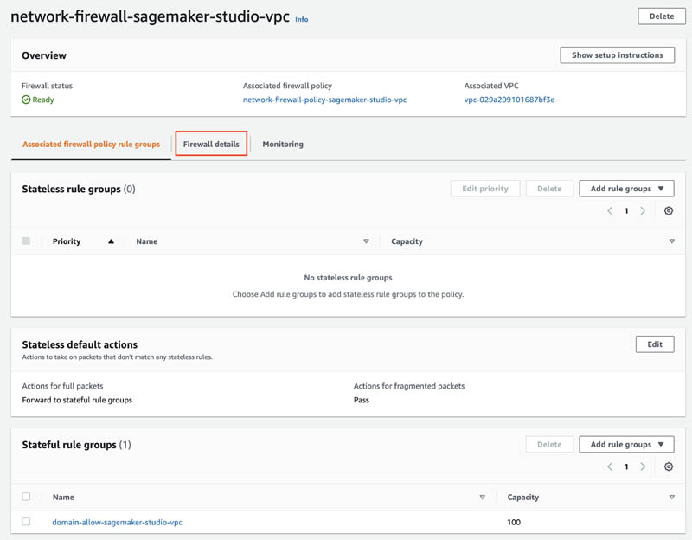This screenshot has width=692, height=540.
Task: Expand Add rule groups dropdown for stateless groups
Action: tap(626, 189)
